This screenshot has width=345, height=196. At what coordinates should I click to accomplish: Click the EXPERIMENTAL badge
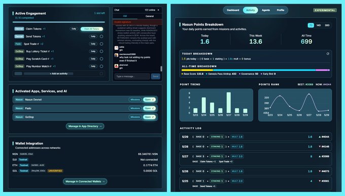pyautogui.click(x=325, y=10)
